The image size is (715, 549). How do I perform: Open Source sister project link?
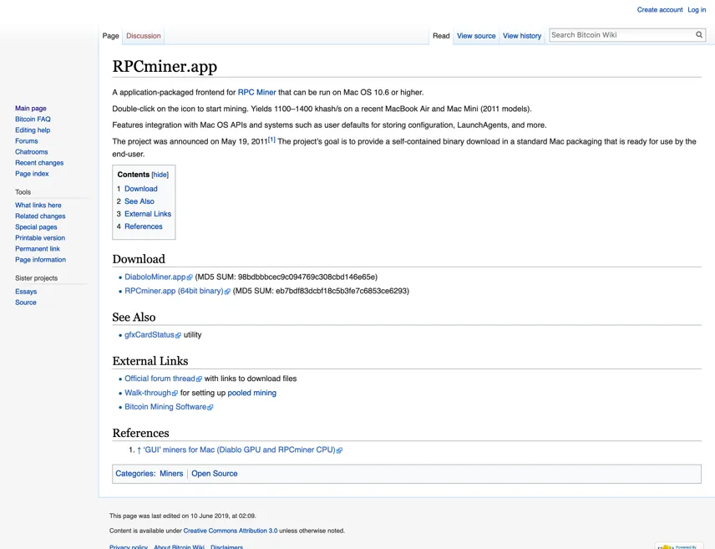tap(26, 302)
